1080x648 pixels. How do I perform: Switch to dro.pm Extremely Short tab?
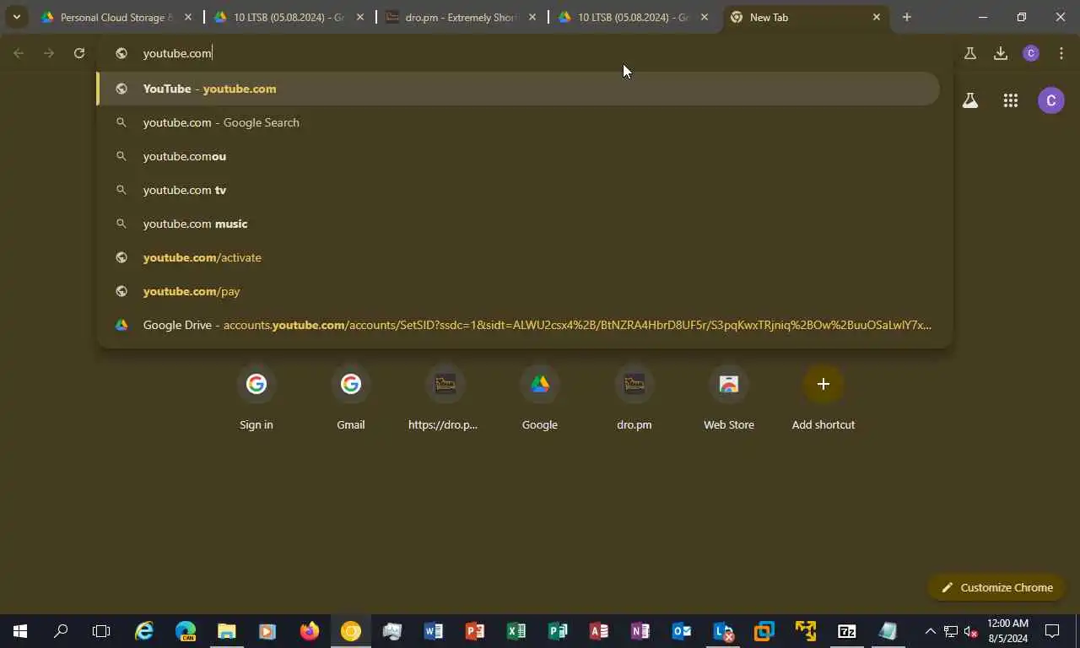tap(460, 17)
